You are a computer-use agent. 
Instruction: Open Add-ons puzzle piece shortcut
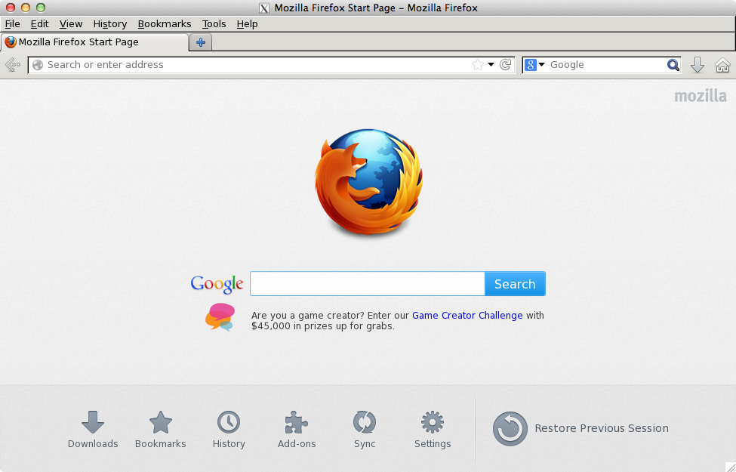click(x=297, y=430)
